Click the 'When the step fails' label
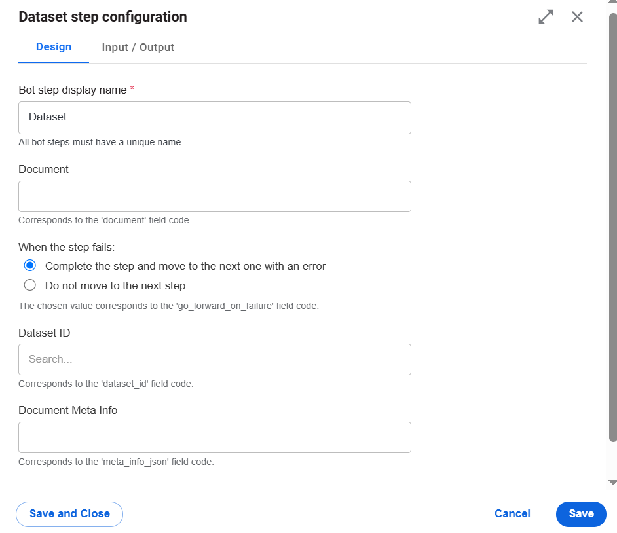The height and width of the screenshot is (533, 617). coord(67,247)
